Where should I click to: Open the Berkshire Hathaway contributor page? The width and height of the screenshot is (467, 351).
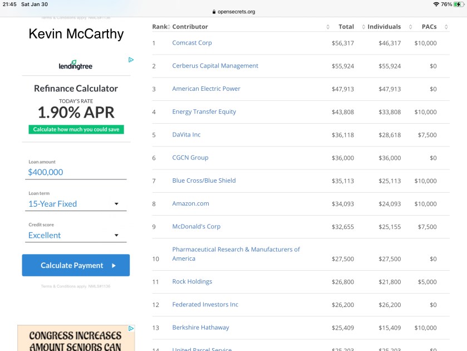pos(200,328)
